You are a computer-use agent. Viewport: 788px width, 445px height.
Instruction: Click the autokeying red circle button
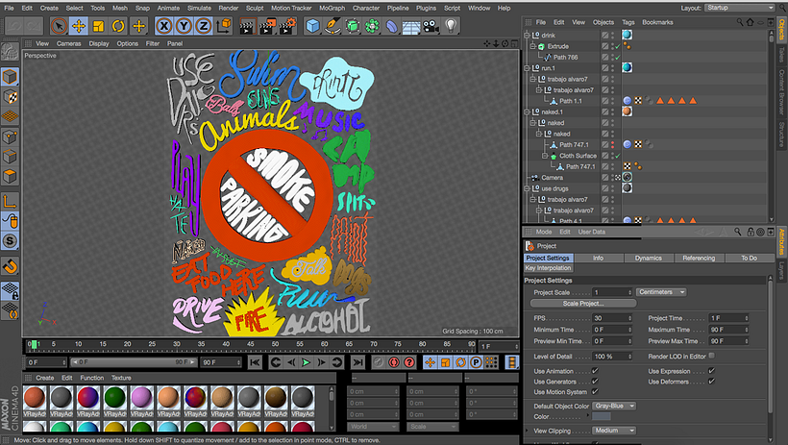393,362
